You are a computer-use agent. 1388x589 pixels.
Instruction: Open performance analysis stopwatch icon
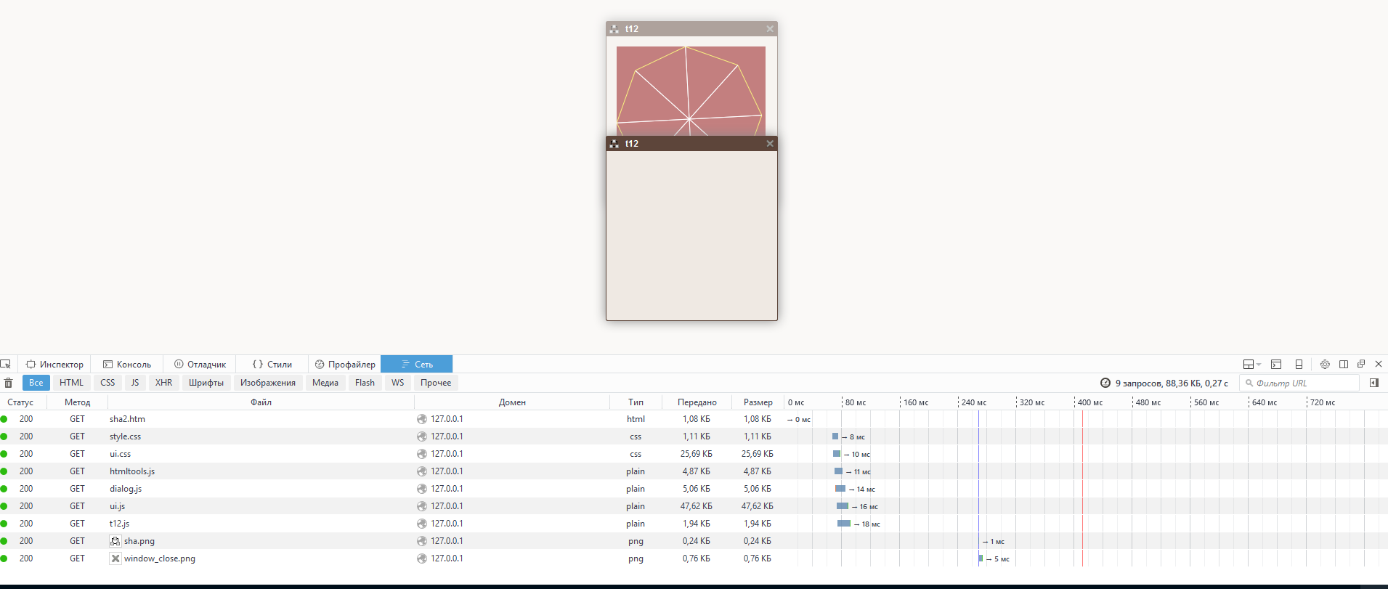click(1105, 383)
